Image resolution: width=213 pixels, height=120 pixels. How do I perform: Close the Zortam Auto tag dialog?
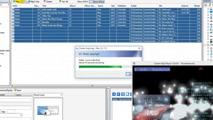click(x=139, y=48)
